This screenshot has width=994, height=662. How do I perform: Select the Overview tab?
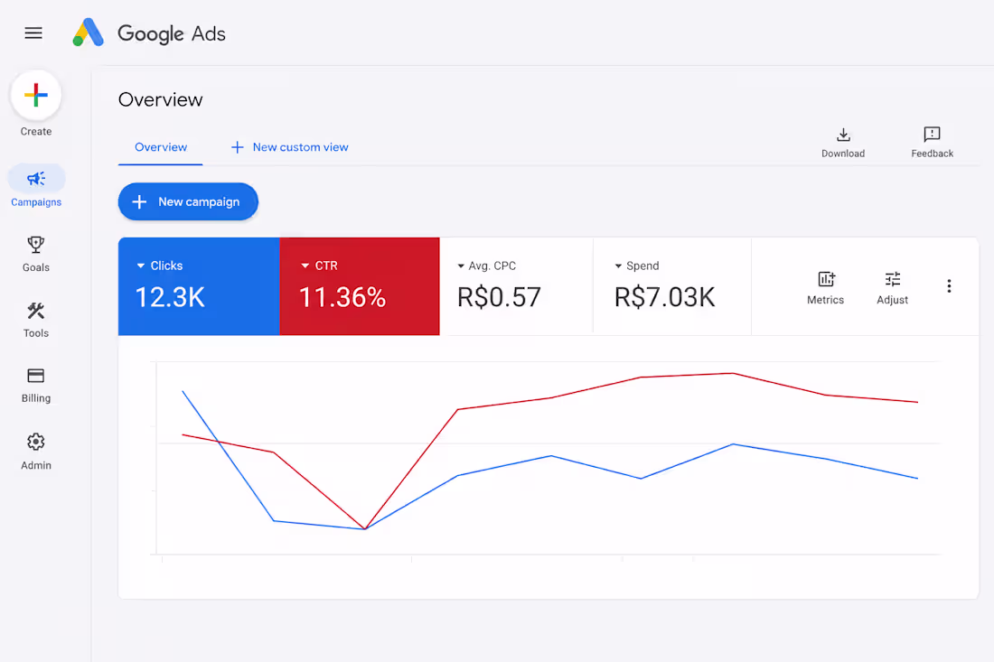pyautogui.click(x=160, y=147)
